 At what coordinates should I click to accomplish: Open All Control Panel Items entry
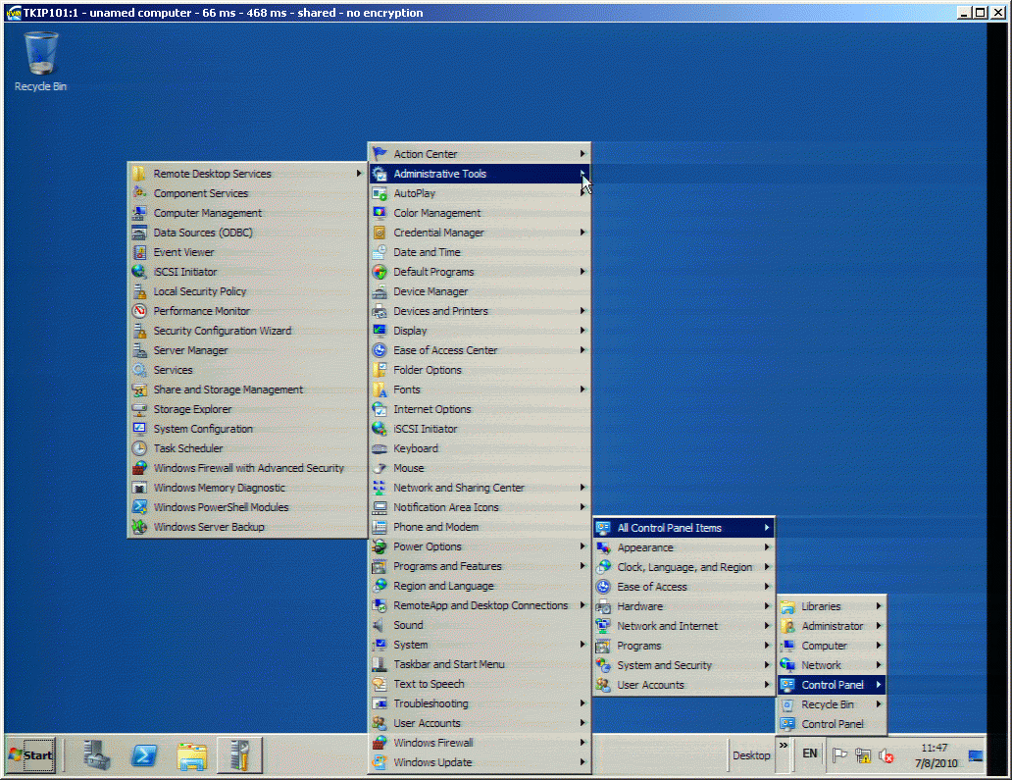(684, 528)
